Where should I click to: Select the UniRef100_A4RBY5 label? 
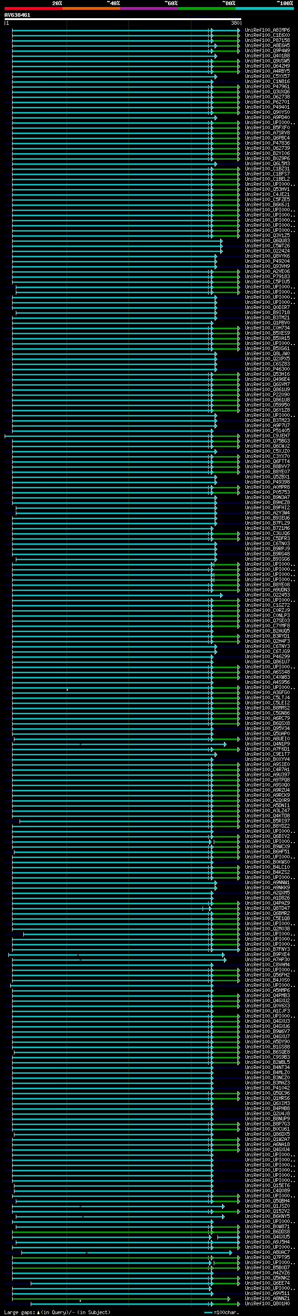pyautogui.click(x=267, y=71)
